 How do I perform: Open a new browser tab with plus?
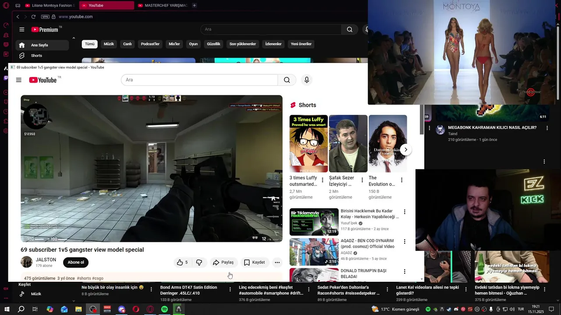click(194, 5)
